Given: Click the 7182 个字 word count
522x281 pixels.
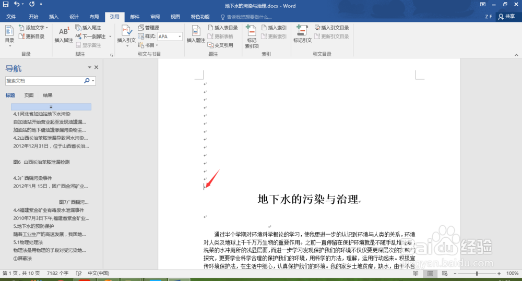Looking at the screenshot, I should [x=57, y=273].
